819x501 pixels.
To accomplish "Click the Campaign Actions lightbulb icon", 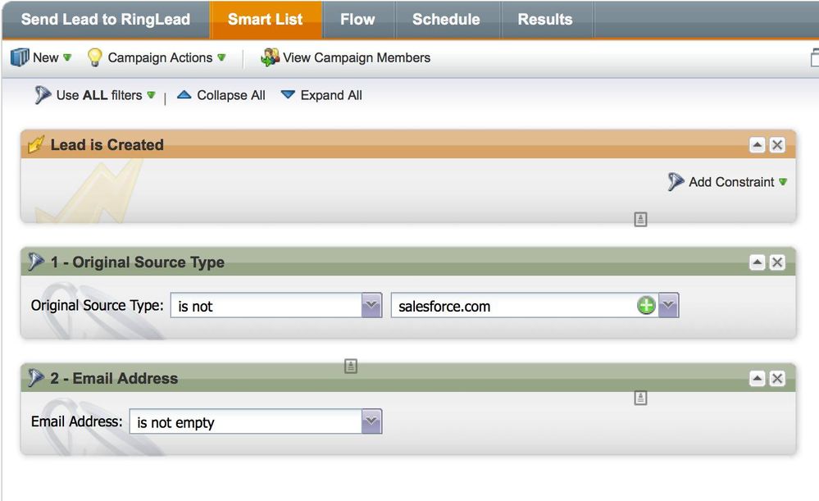I will click(95, 57).
